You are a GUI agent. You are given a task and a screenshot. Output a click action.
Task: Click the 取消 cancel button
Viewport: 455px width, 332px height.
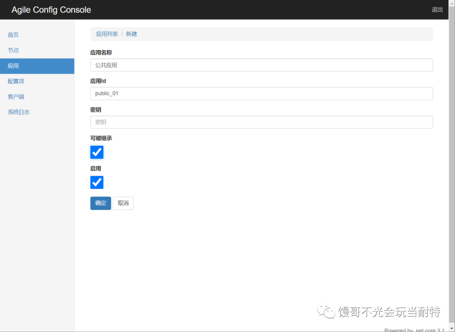[x=123, y=203]
